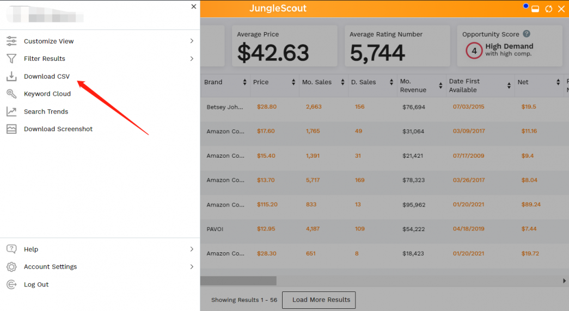The image size is (569, 311).
Task: Expand the Filter Results submenu arrow
Action: [192, 59]
